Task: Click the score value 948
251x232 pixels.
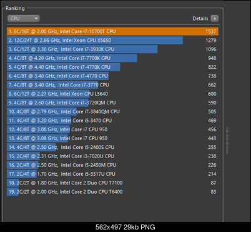Action: 212,58
